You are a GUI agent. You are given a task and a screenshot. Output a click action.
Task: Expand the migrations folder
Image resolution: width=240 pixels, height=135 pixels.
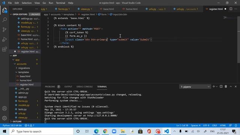16,68
